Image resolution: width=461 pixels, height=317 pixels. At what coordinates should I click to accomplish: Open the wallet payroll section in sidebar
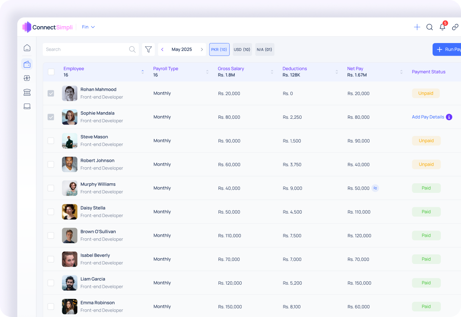27,64
